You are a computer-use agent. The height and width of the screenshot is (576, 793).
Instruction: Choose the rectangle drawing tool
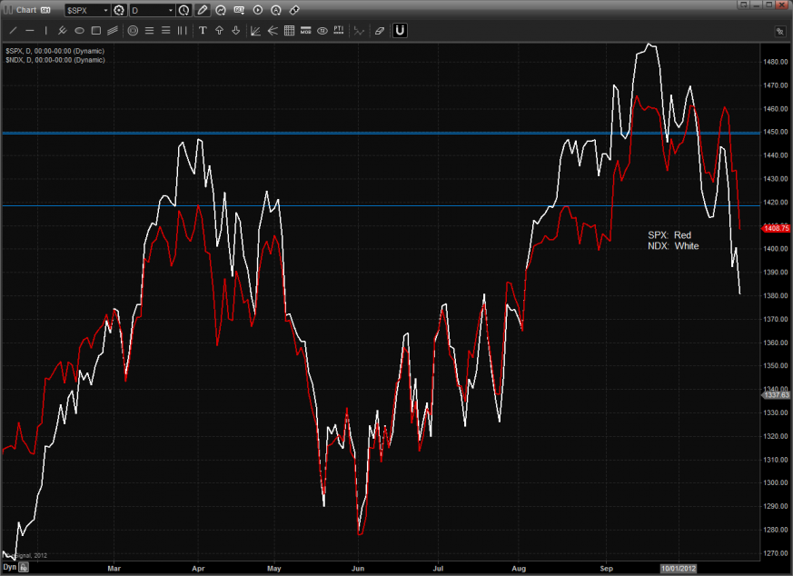[95, 30]
